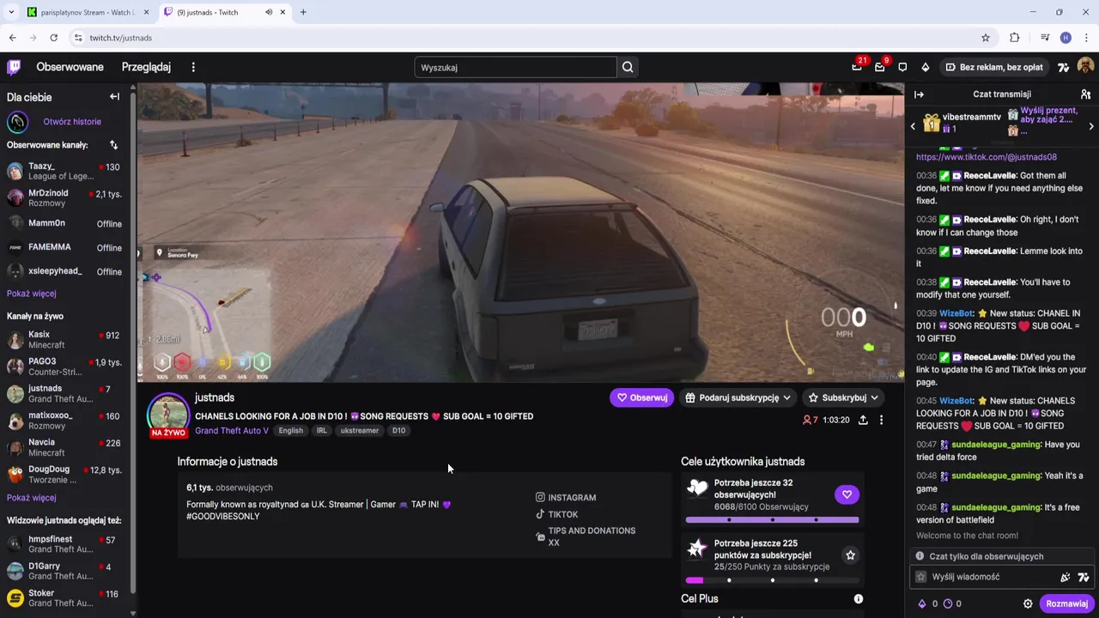Screen dimensions: 1099x618
Task: Open Grand Theft Auto V category link
Action: (x=232, y=431)
